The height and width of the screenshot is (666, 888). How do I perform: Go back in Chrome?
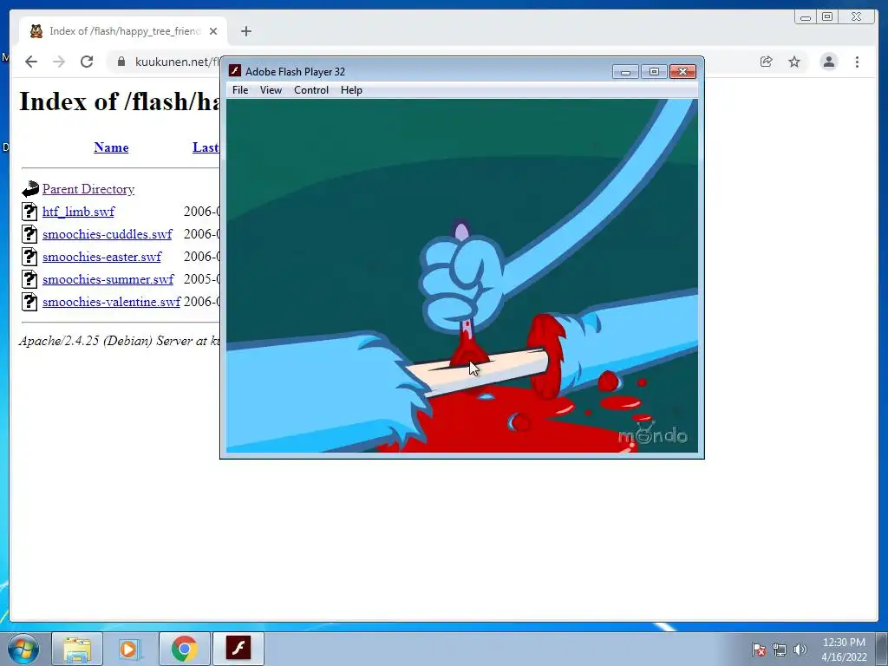pos(31,62)
